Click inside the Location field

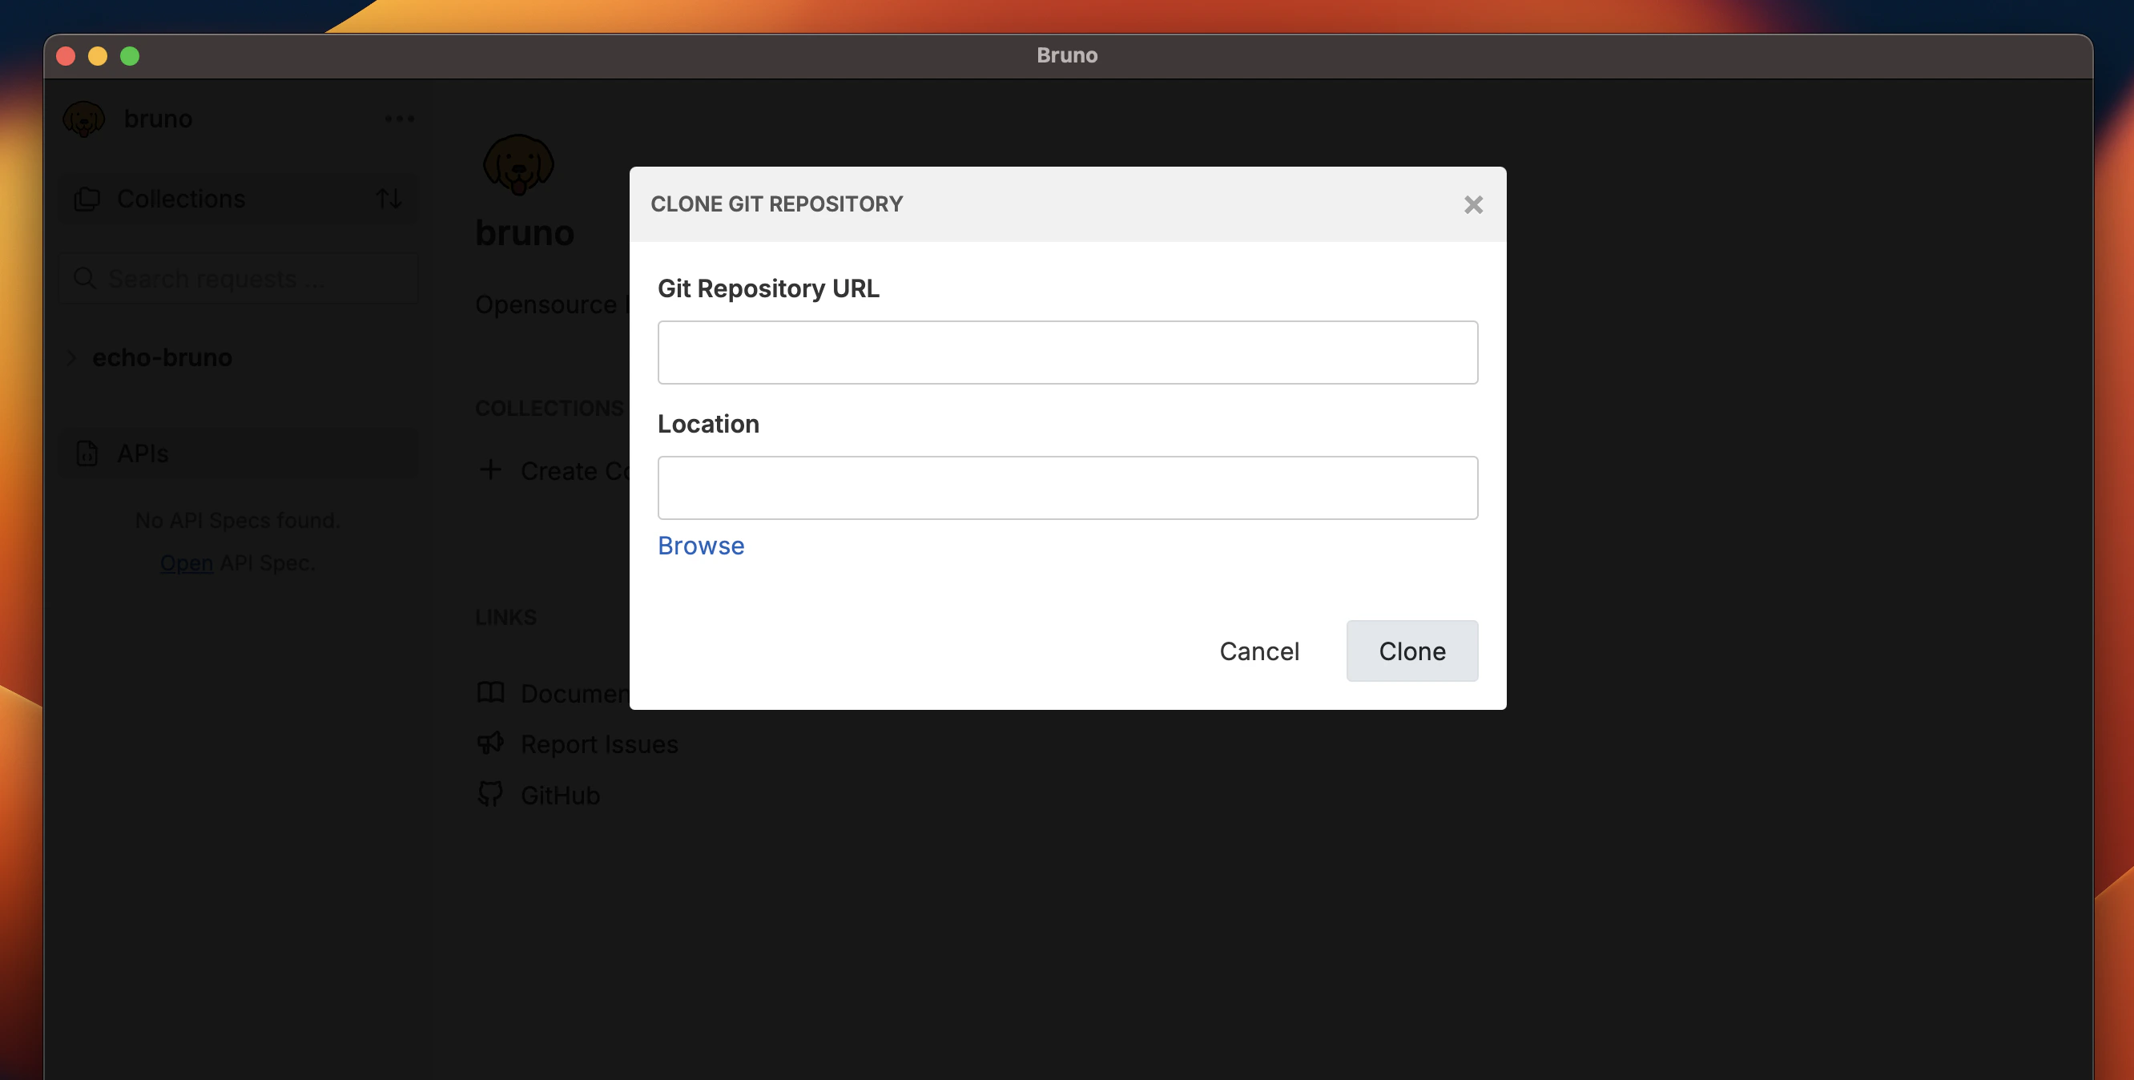point(1067,487)
